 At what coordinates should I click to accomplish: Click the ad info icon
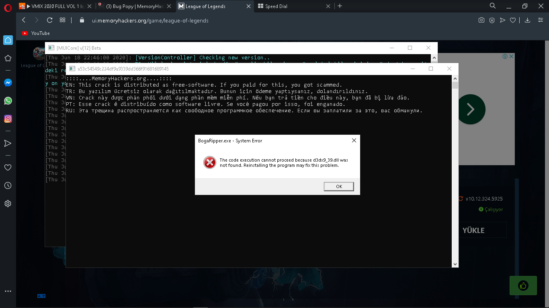(x=505, y=57)
